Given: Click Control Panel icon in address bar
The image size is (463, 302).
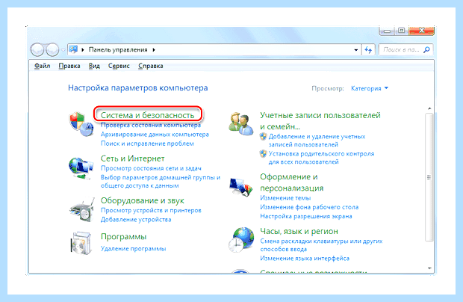Looking at the screenshot, I should point(73,49).
